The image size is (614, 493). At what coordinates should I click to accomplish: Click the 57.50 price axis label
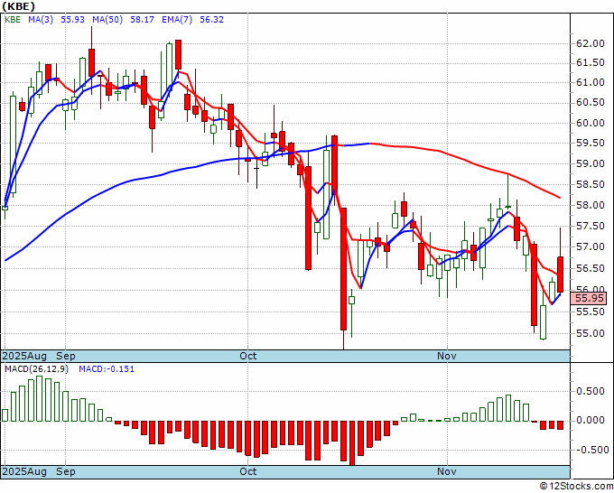[x=591, y=226]
